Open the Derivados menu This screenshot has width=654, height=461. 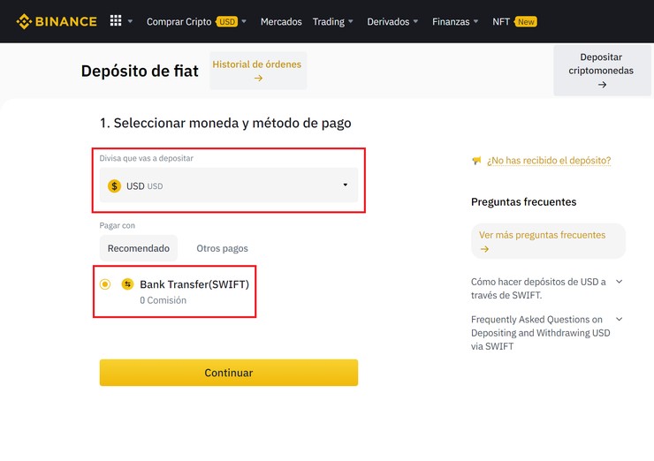(x=388, y=22)
